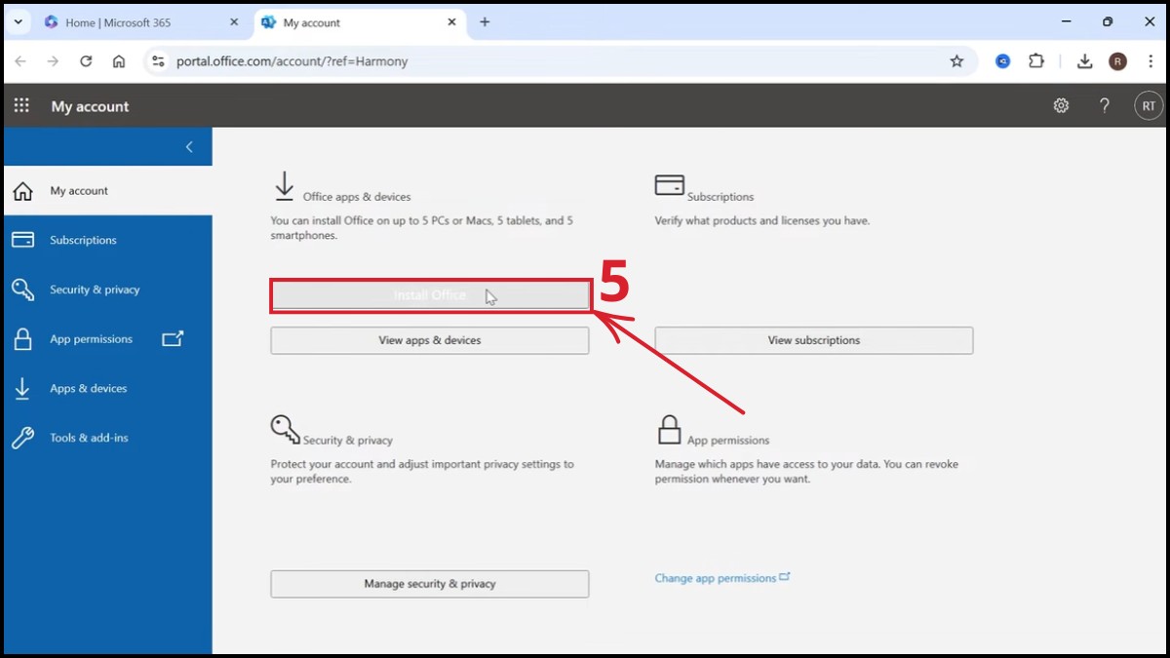The width and height of the screenshot is (1170, 658).
Task: Click Manage security & privacy button
Action: (x=430, y=584)
